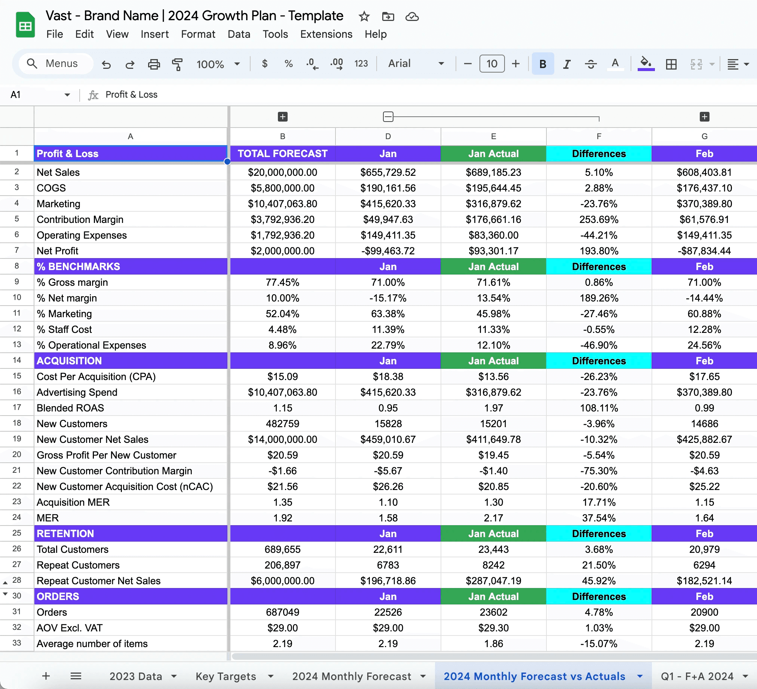Click the undo arrow icon
The image size is (757, 689).
(106, 64)
